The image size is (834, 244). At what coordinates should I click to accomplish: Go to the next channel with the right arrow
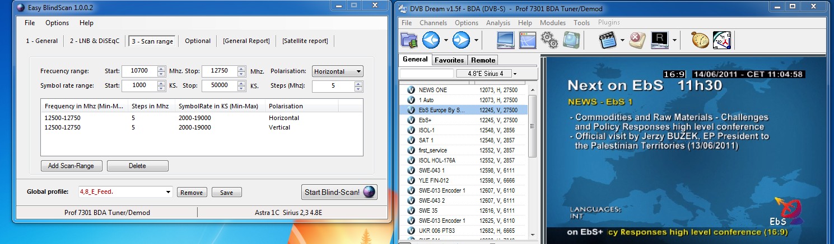pos(460,40)
